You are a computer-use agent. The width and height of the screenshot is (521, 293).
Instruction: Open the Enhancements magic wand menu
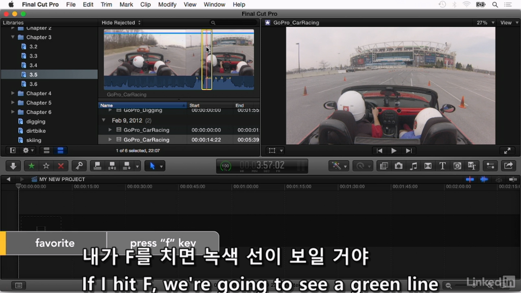pyautogui.click(x=339, y=166)
